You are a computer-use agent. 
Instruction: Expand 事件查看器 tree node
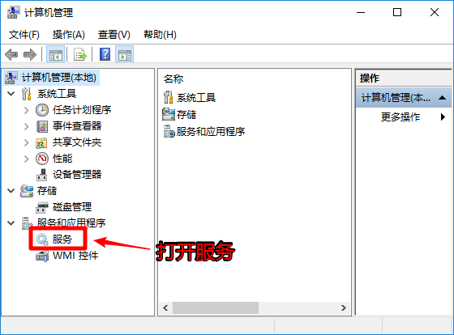click(x=26, y=126)
